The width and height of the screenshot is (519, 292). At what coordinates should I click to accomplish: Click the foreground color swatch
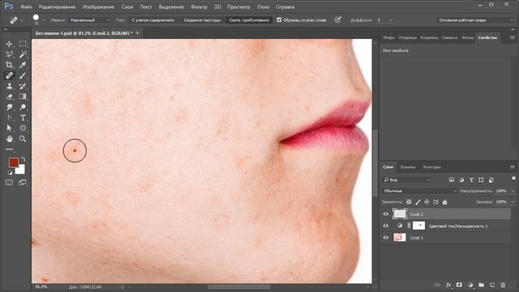[x=13, y=162]
